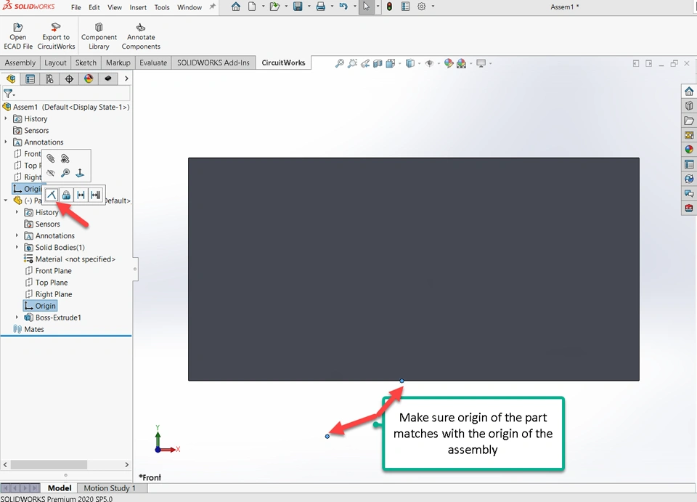The image size is (697, 502).
Task: Click Export to CircuitWorks icon
Action: 56,28
